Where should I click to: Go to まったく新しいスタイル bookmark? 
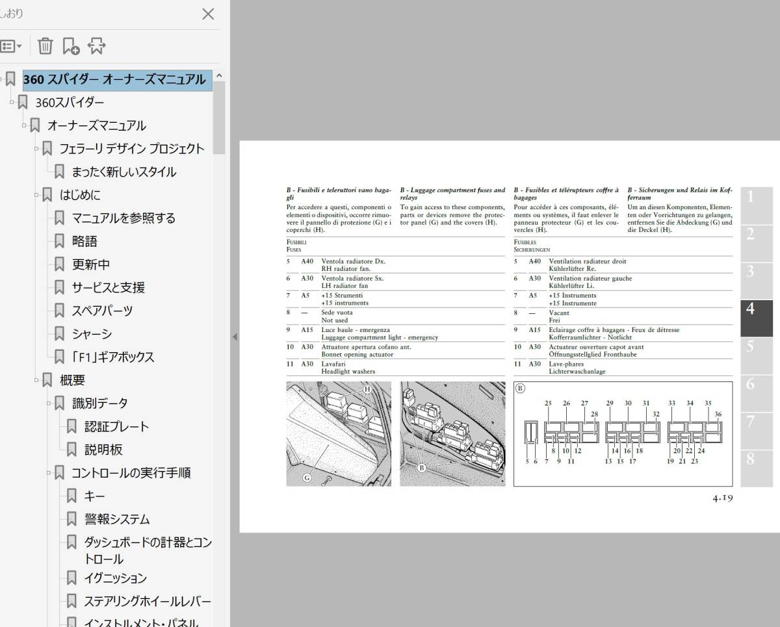coord(124,172)
